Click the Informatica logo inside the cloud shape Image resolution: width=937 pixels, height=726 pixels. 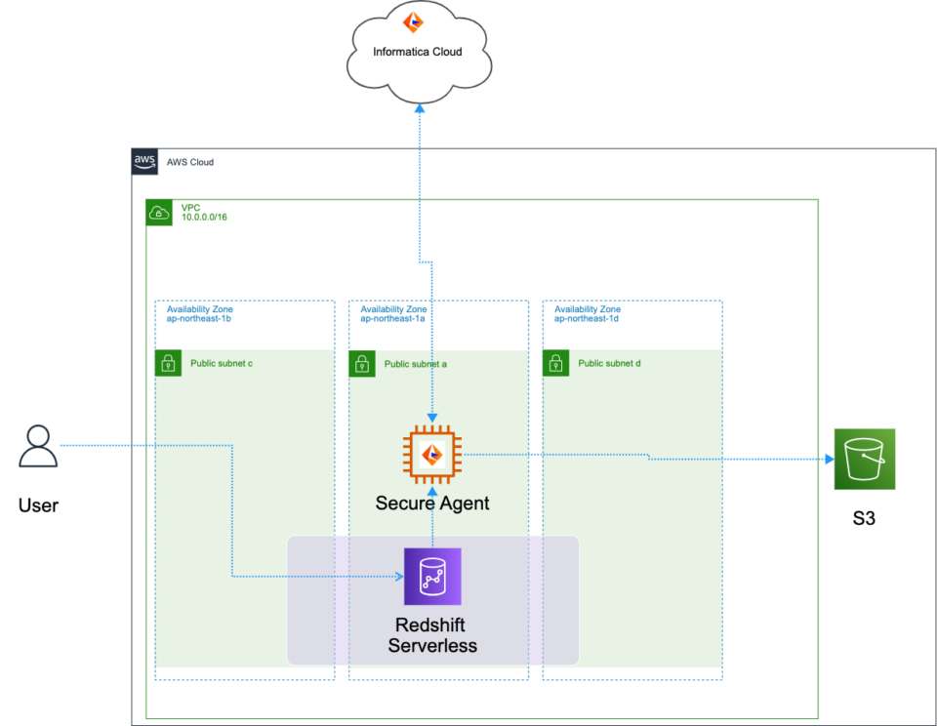click(x=414, y=21)
